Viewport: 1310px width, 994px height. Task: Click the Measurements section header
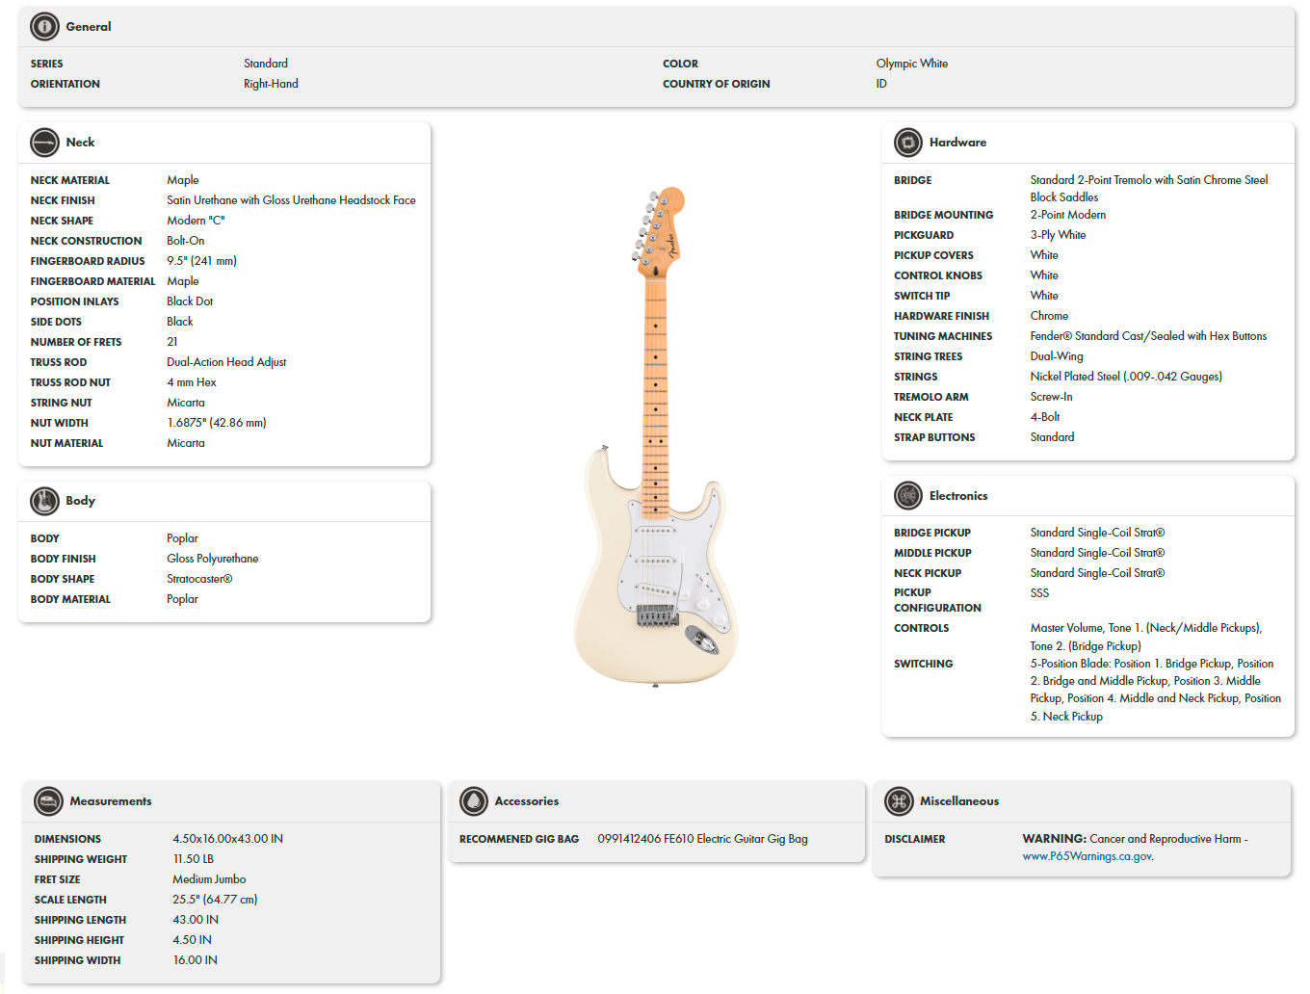(112, 801)
